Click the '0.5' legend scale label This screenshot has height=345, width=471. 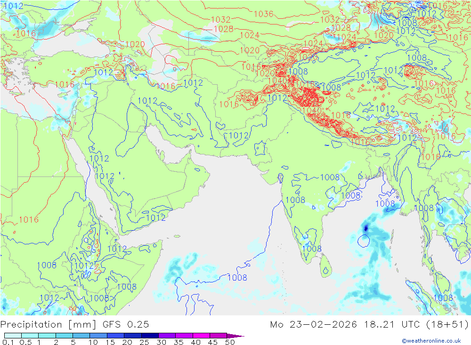click(x=25, y=342)
